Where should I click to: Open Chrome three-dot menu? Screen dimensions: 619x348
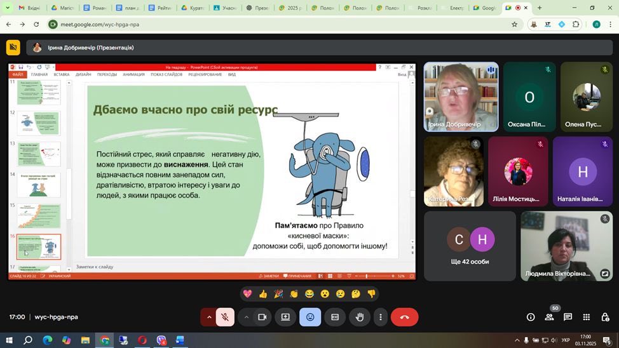610,25
